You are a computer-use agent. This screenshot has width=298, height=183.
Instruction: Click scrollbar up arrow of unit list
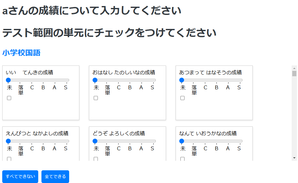294,68
